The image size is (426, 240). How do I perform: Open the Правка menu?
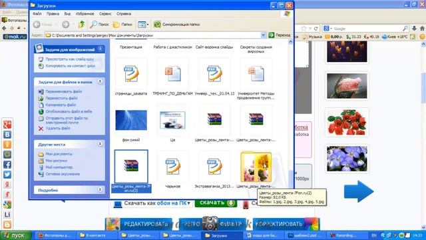pos(53,13)
